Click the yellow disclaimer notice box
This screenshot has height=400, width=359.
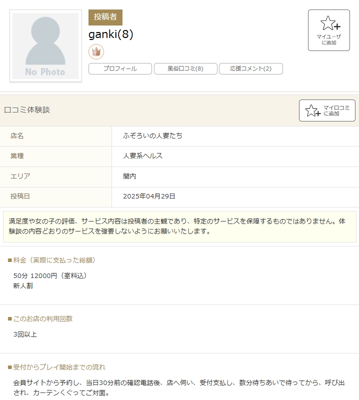pos(179,226)
